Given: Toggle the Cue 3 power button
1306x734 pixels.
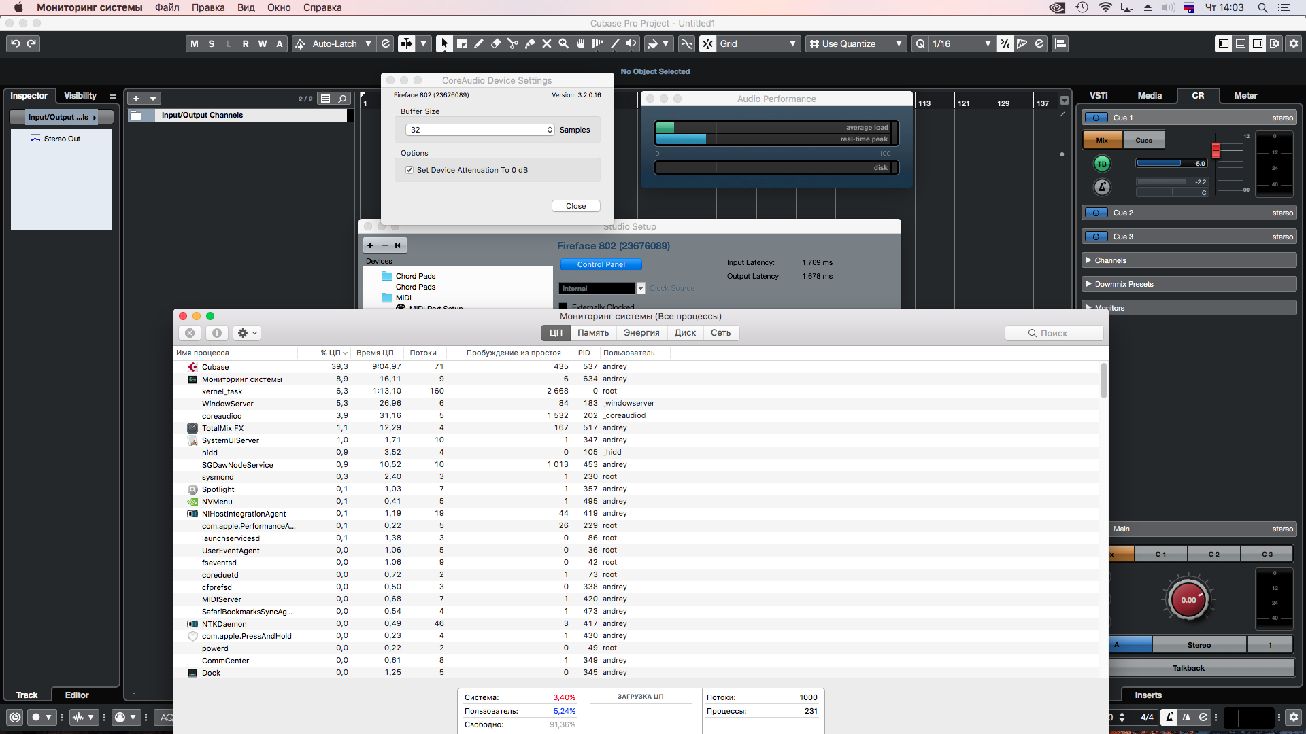Looking at the screenshot, I should click(x=1096, y=237).
